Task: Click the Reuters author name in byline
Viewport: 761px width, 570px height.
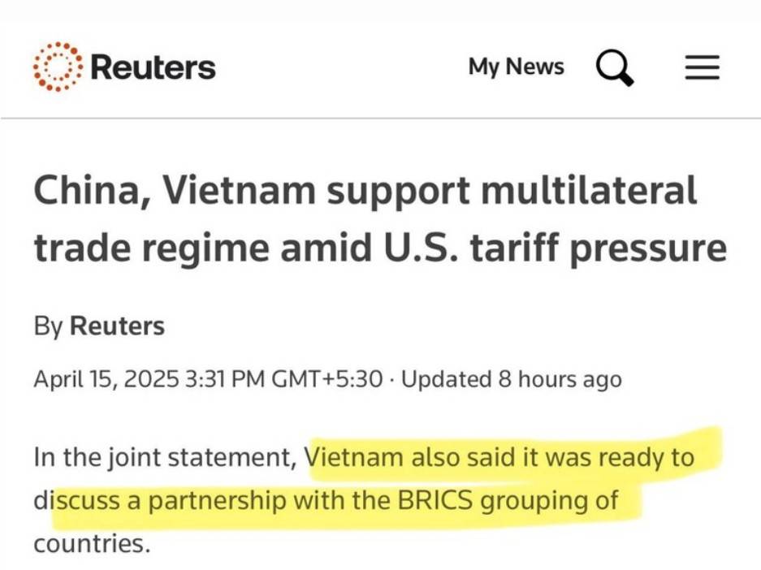Action: (118, 326)
